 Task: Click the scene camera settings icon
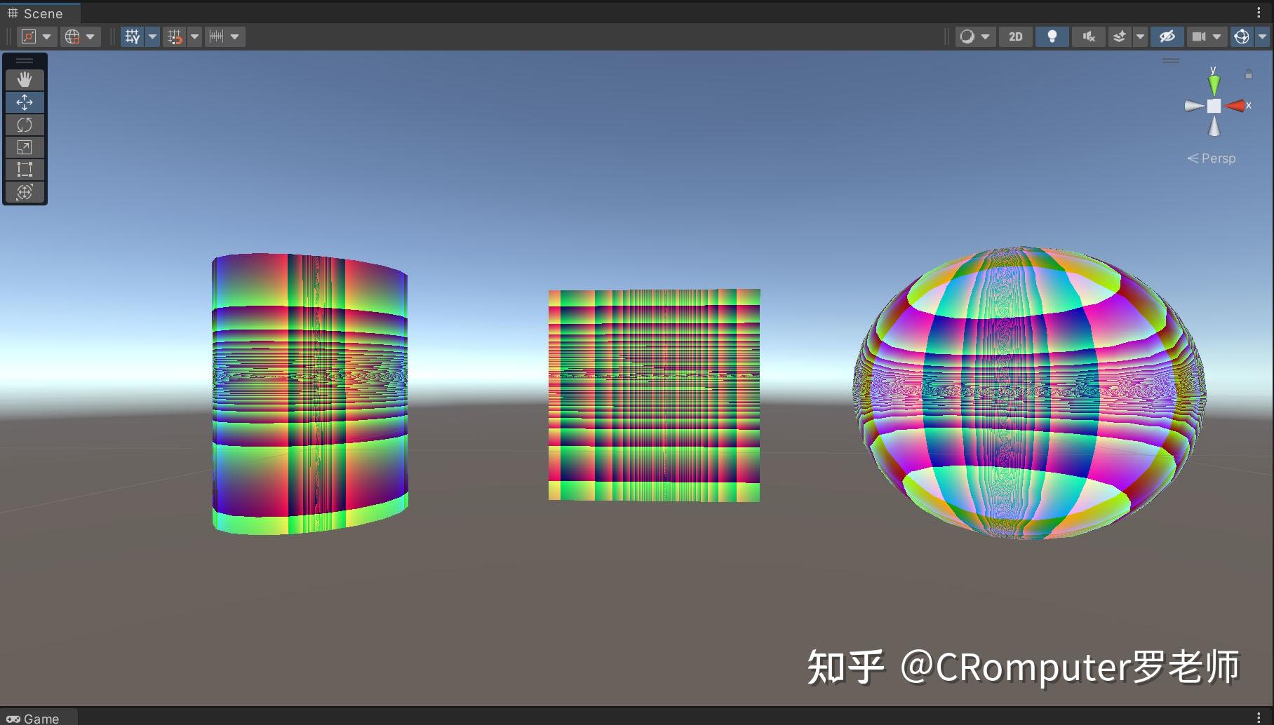pos(1200,36)
